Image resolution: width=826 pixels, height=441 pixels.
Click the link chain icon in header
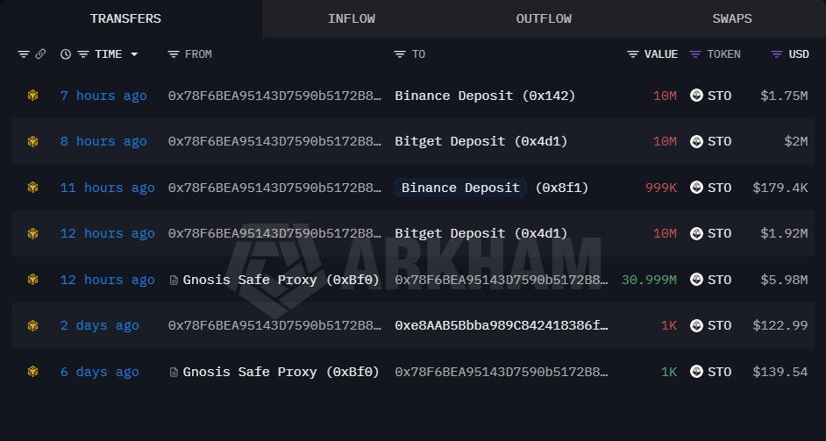point(40,54)
